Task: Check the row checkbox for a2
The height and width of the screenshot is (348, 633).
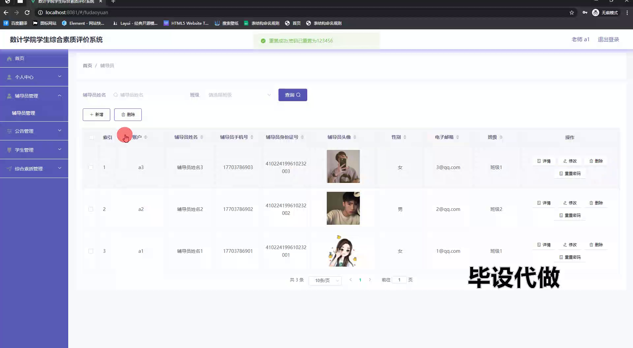Action: pyautogui.click(x=91, y=209)
